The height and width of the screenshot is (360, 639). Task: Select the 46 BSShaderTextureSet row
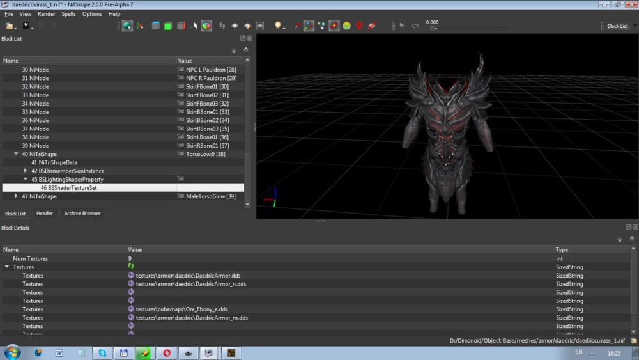[x=123, y=188]
